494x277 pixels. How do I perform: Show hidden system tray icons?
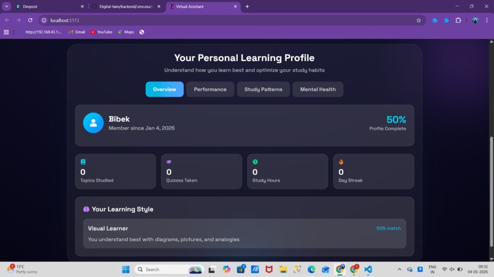click(x=400, y=270)
